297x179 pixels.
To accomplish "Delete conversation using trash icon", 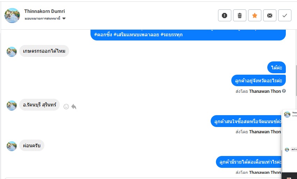I will 239,15.
